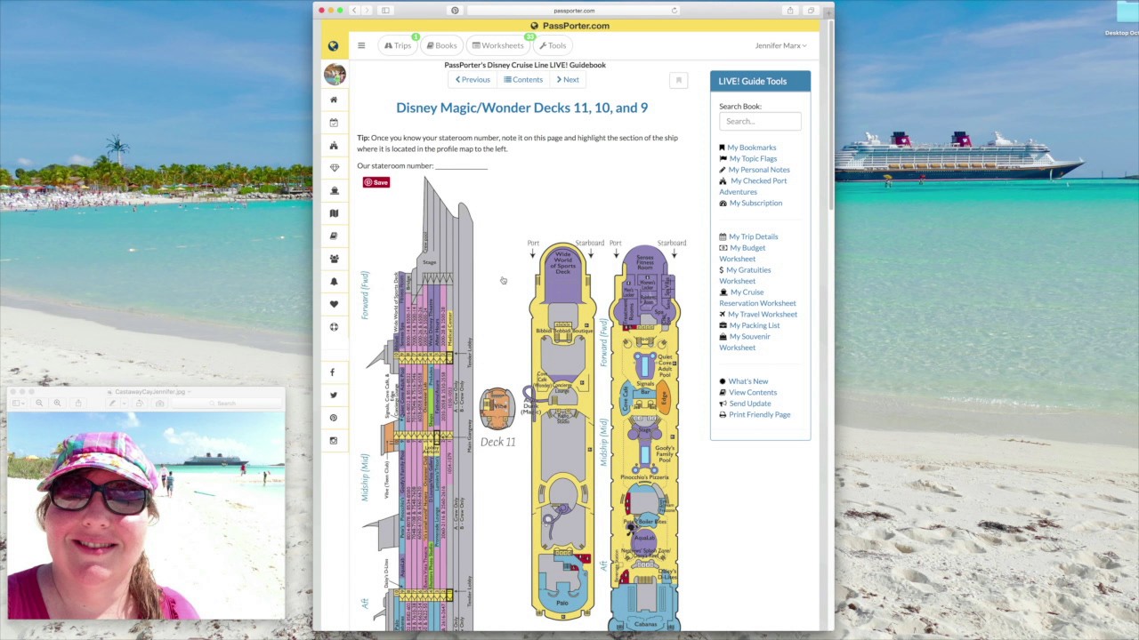The image size is (1139, 640).
Task: Open the Contents list
Action: [x=523, y=80]
